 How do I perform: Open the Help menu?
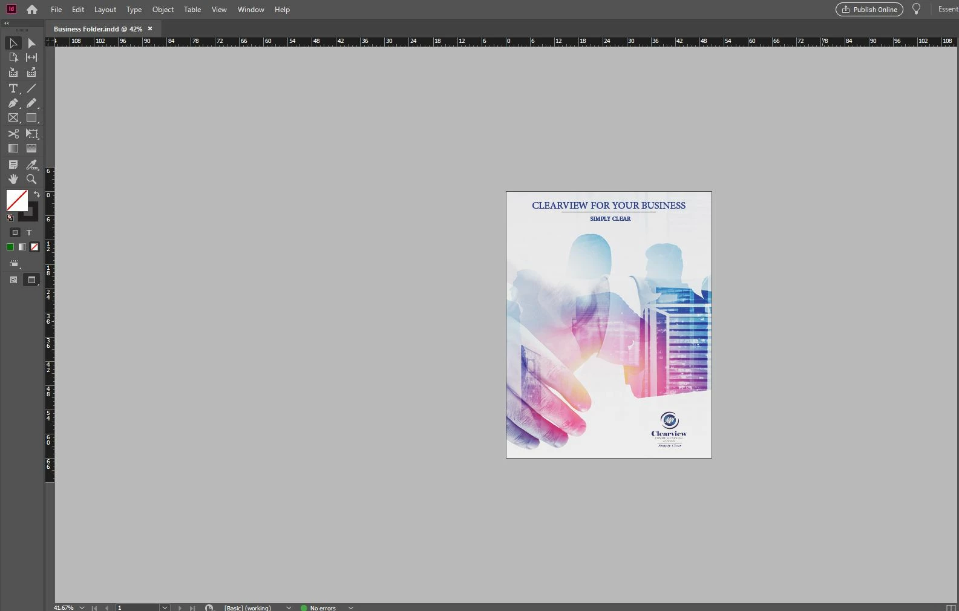click(282, 10)
